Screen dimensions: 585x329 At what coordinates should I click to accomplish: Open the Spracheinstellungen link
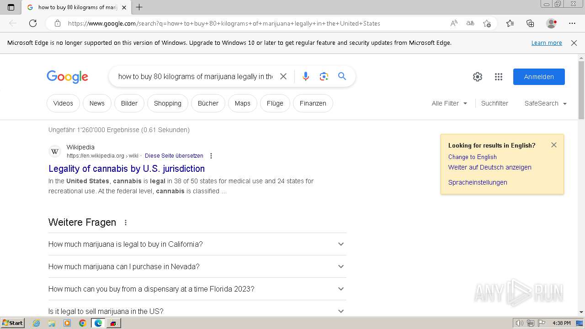point(478,182)
